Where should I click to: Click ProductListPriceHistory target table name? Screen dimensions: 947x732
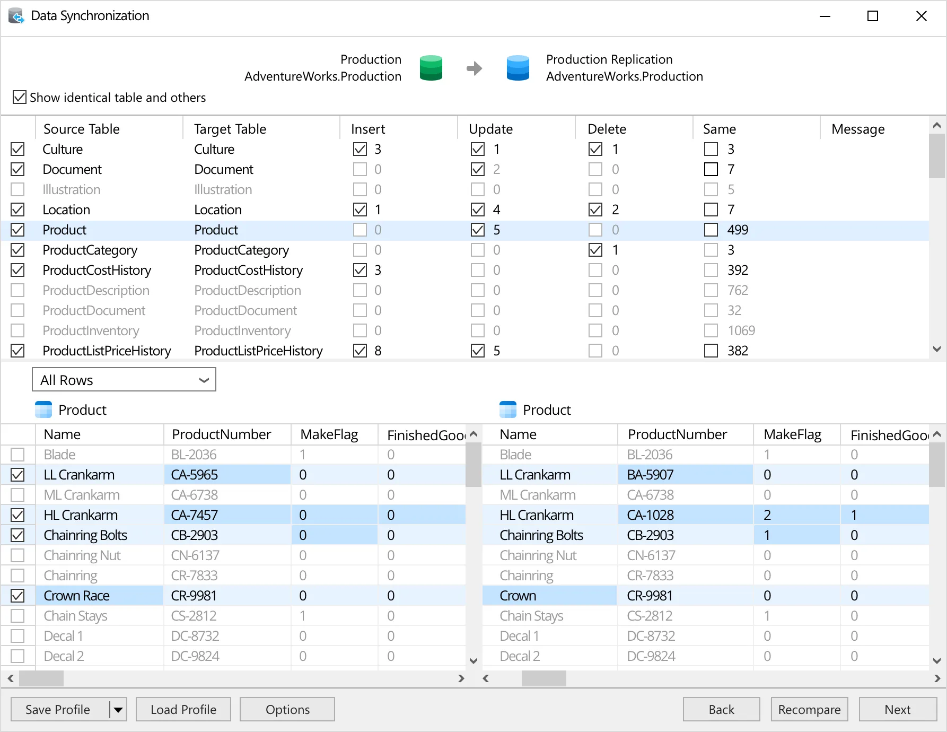click(258, 351)
